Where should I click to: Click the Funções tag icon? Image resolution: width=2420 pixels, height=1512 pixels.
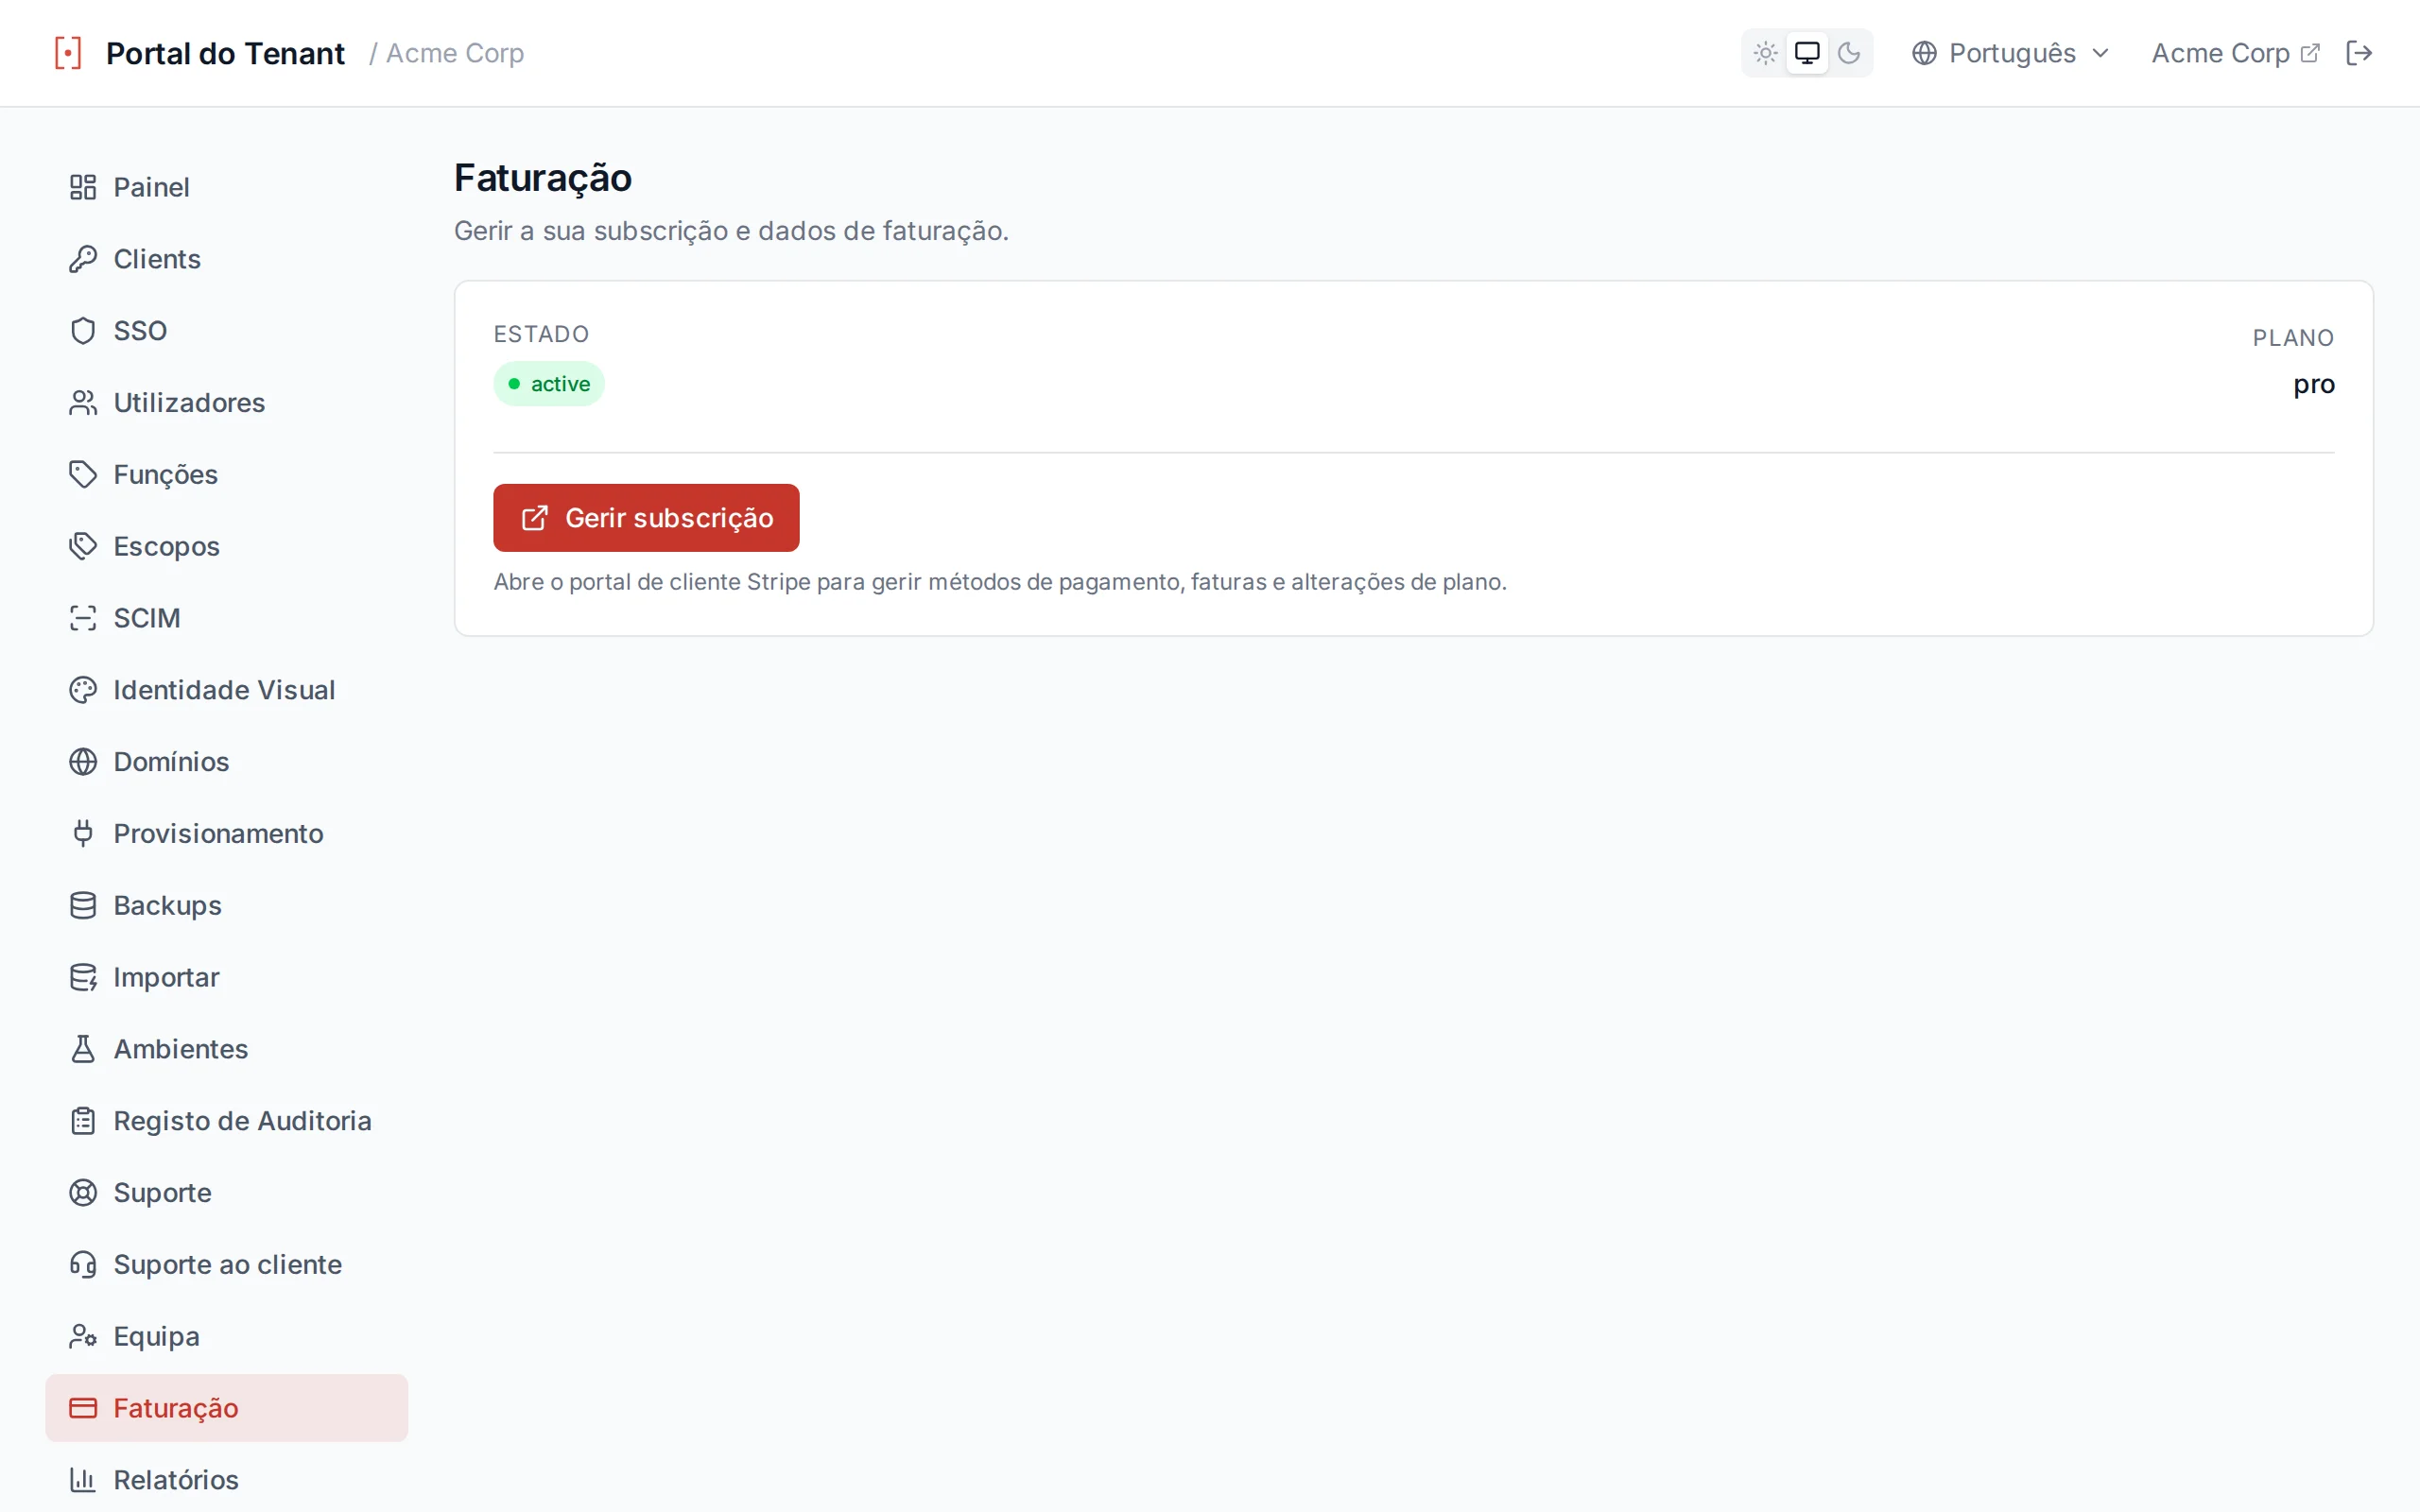pos(83,474)
